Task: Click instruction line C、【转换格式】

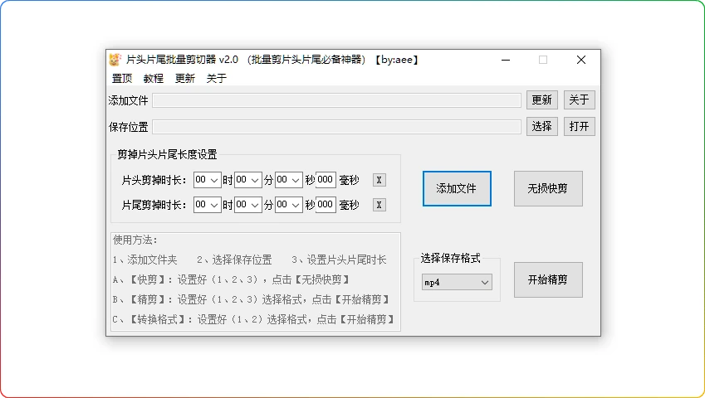Action: [254, 319]
